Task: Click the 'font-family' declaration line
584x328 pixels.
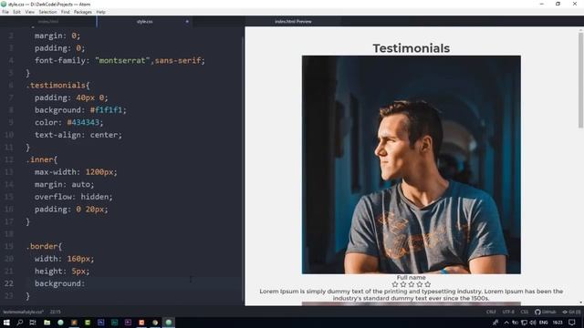Action: [x=120, y=60]
